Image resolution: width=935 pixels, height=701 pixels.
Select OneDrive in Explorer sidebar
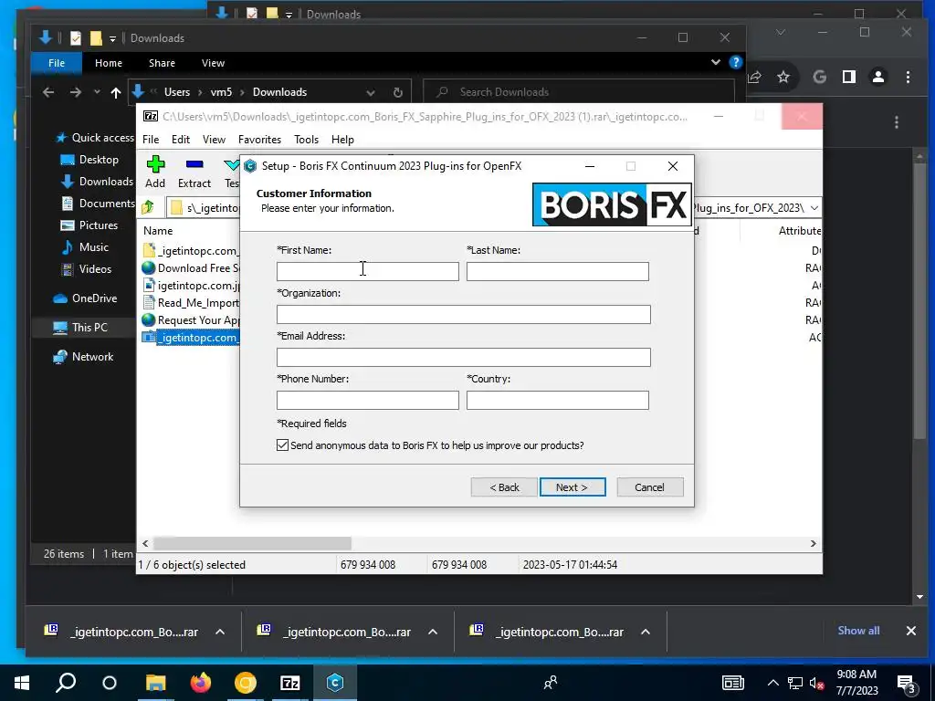tap(85, 298)
